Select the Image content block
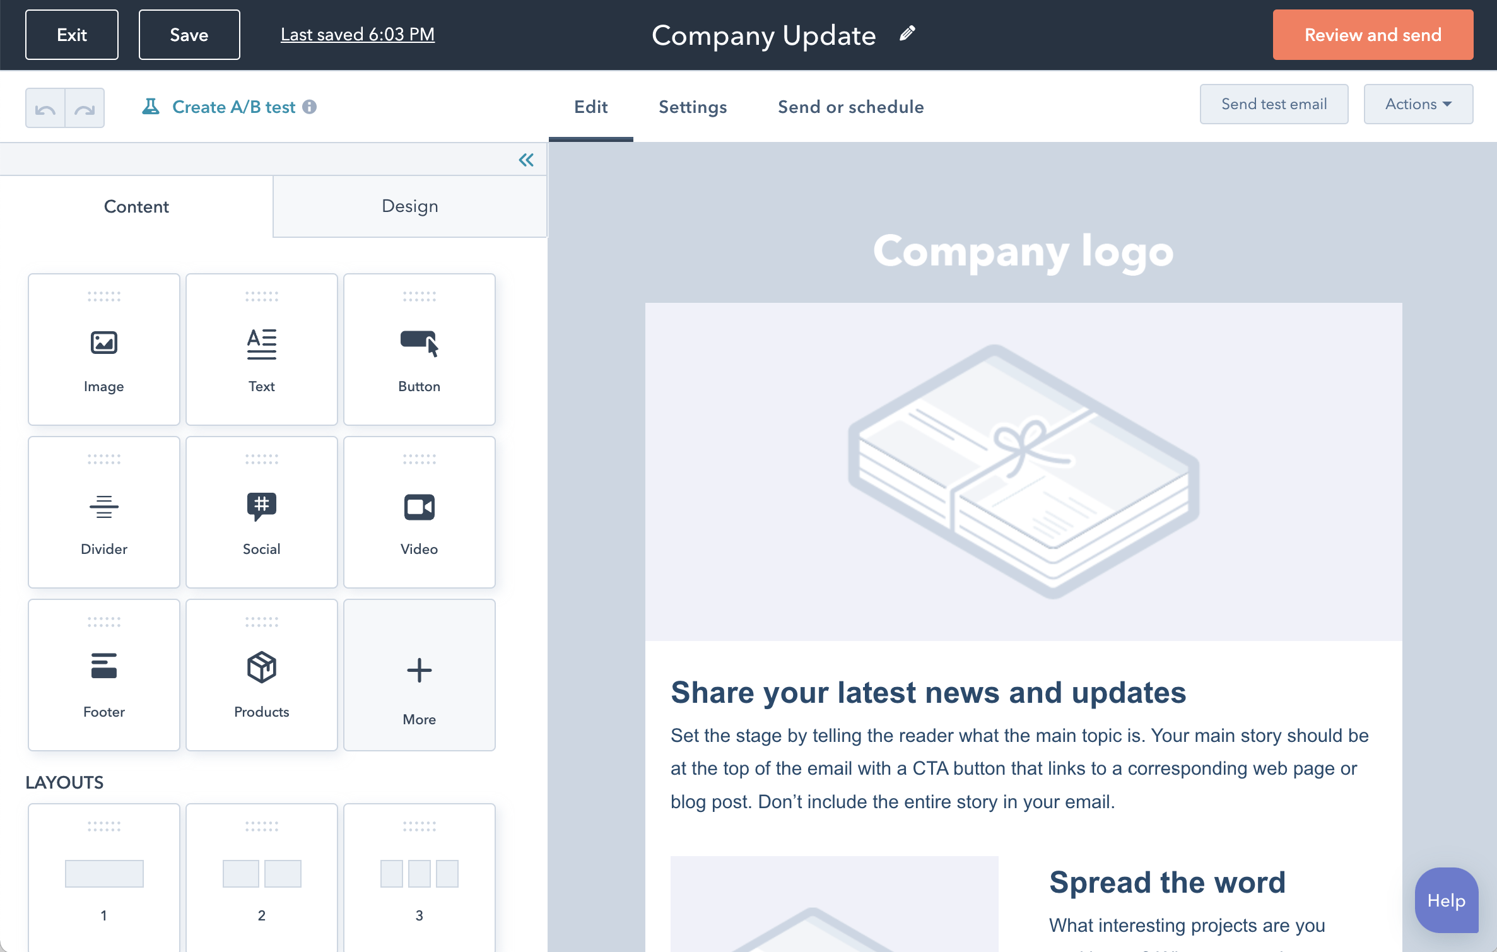The height and width of the screenshot is (952, 1497). click(103, 349)
